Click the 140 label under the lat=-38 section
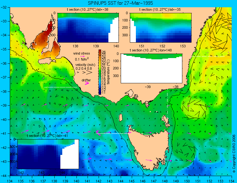 click(x=116, y=46)
